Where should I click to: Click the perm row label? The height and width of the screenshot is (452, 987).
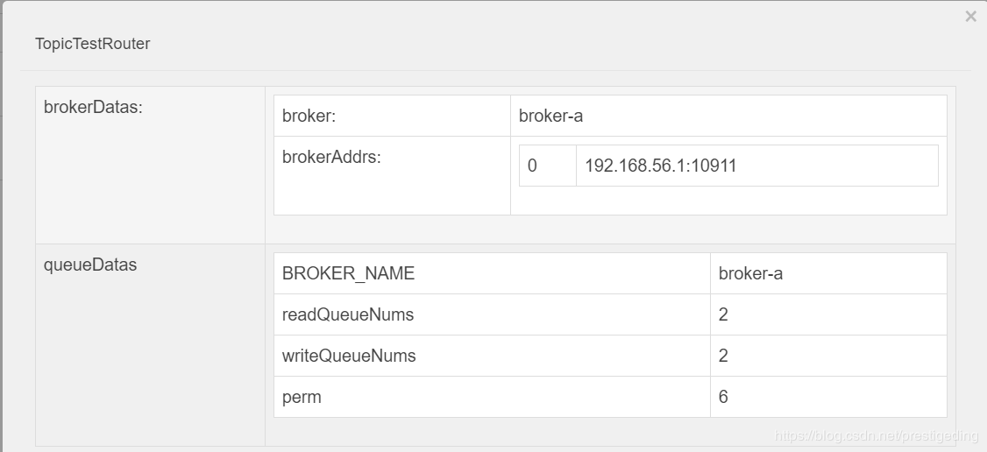(302, 397)
